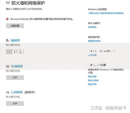Click the 防火墙已关闭 status under 域网络
130x113 pixels.
(13, 45)
